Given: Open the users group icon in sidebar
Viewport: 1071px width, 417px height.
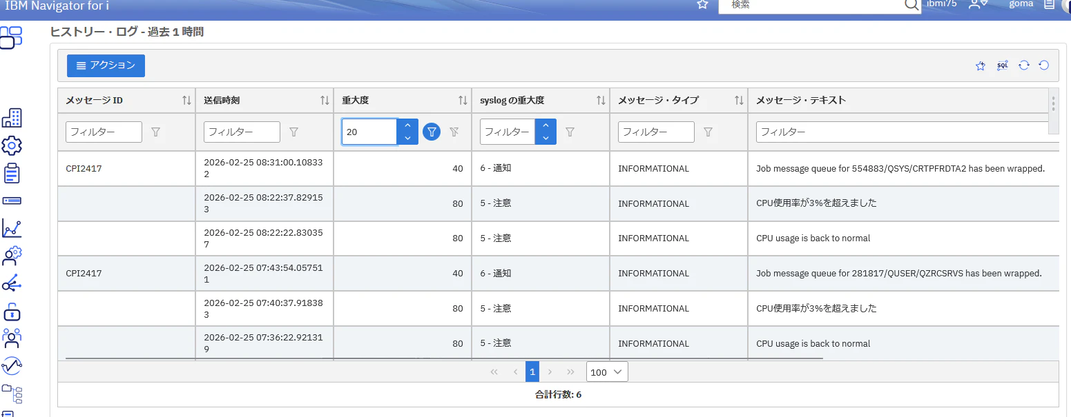Looking at the screenshot, I should tap(12, 338).
